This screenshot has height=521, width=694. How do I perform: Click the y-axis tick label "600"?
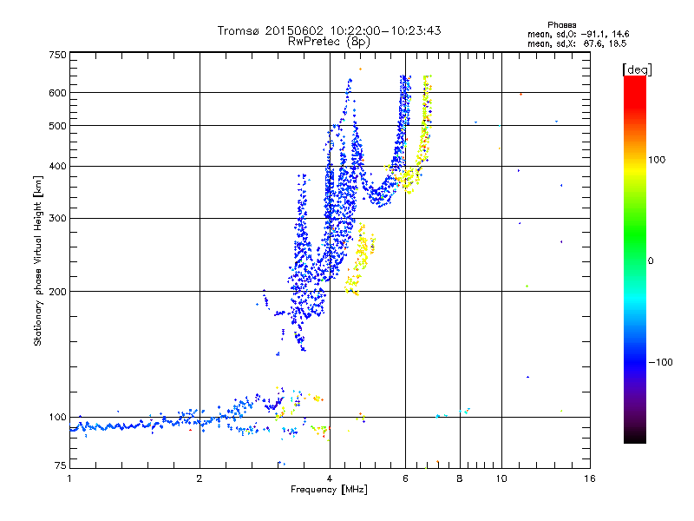(x=57, y=93)
